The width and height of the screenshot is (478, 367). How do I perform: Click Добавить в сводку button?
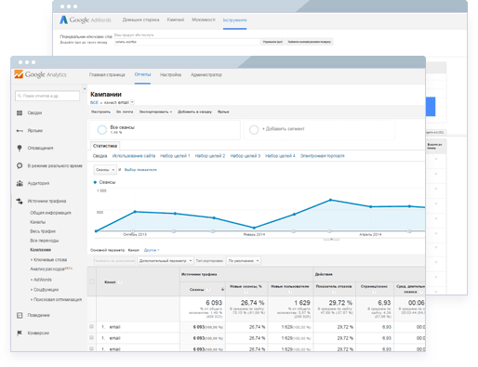point(194,111)
